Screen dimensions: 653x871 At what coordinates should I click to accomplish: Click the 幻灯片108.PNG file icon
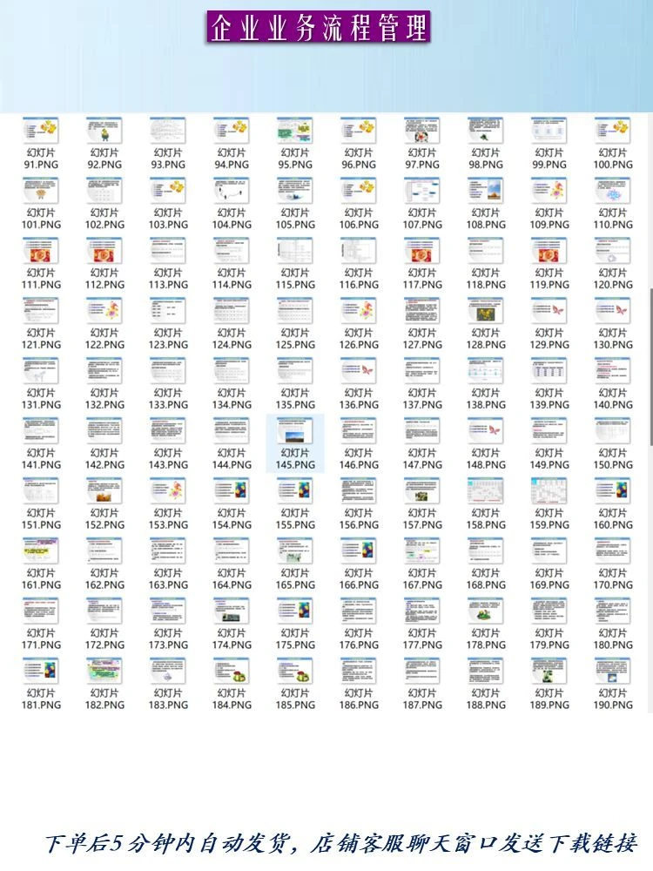485,191
